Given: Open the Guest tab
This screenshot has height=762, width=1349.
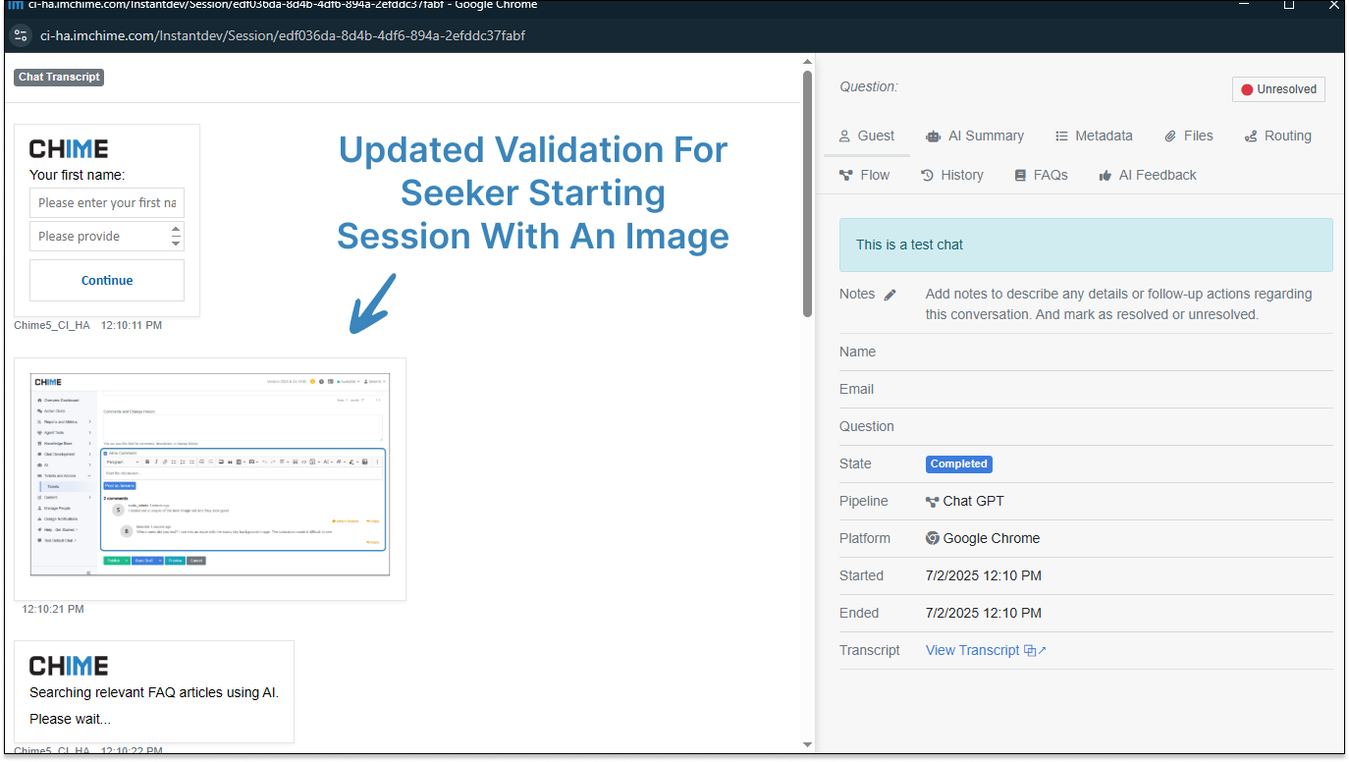Looking at the screenshot, I should point(866,136).
